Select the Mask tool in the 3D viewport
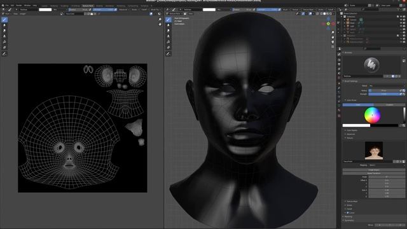The image size is (407, 229). click(169, 47)
